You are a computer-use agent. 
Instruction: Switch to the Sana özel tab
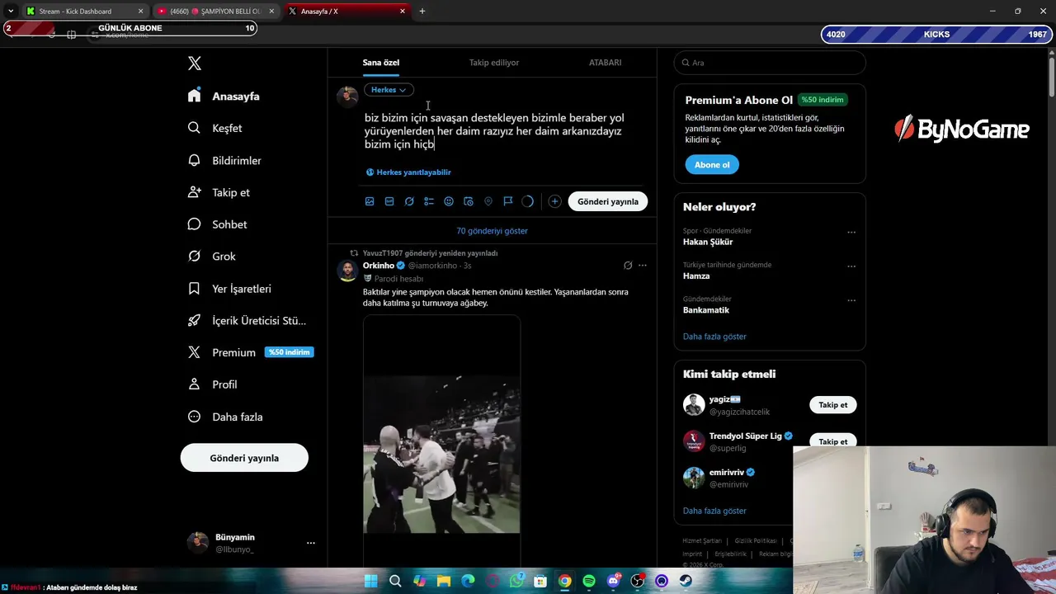[381, 63]
